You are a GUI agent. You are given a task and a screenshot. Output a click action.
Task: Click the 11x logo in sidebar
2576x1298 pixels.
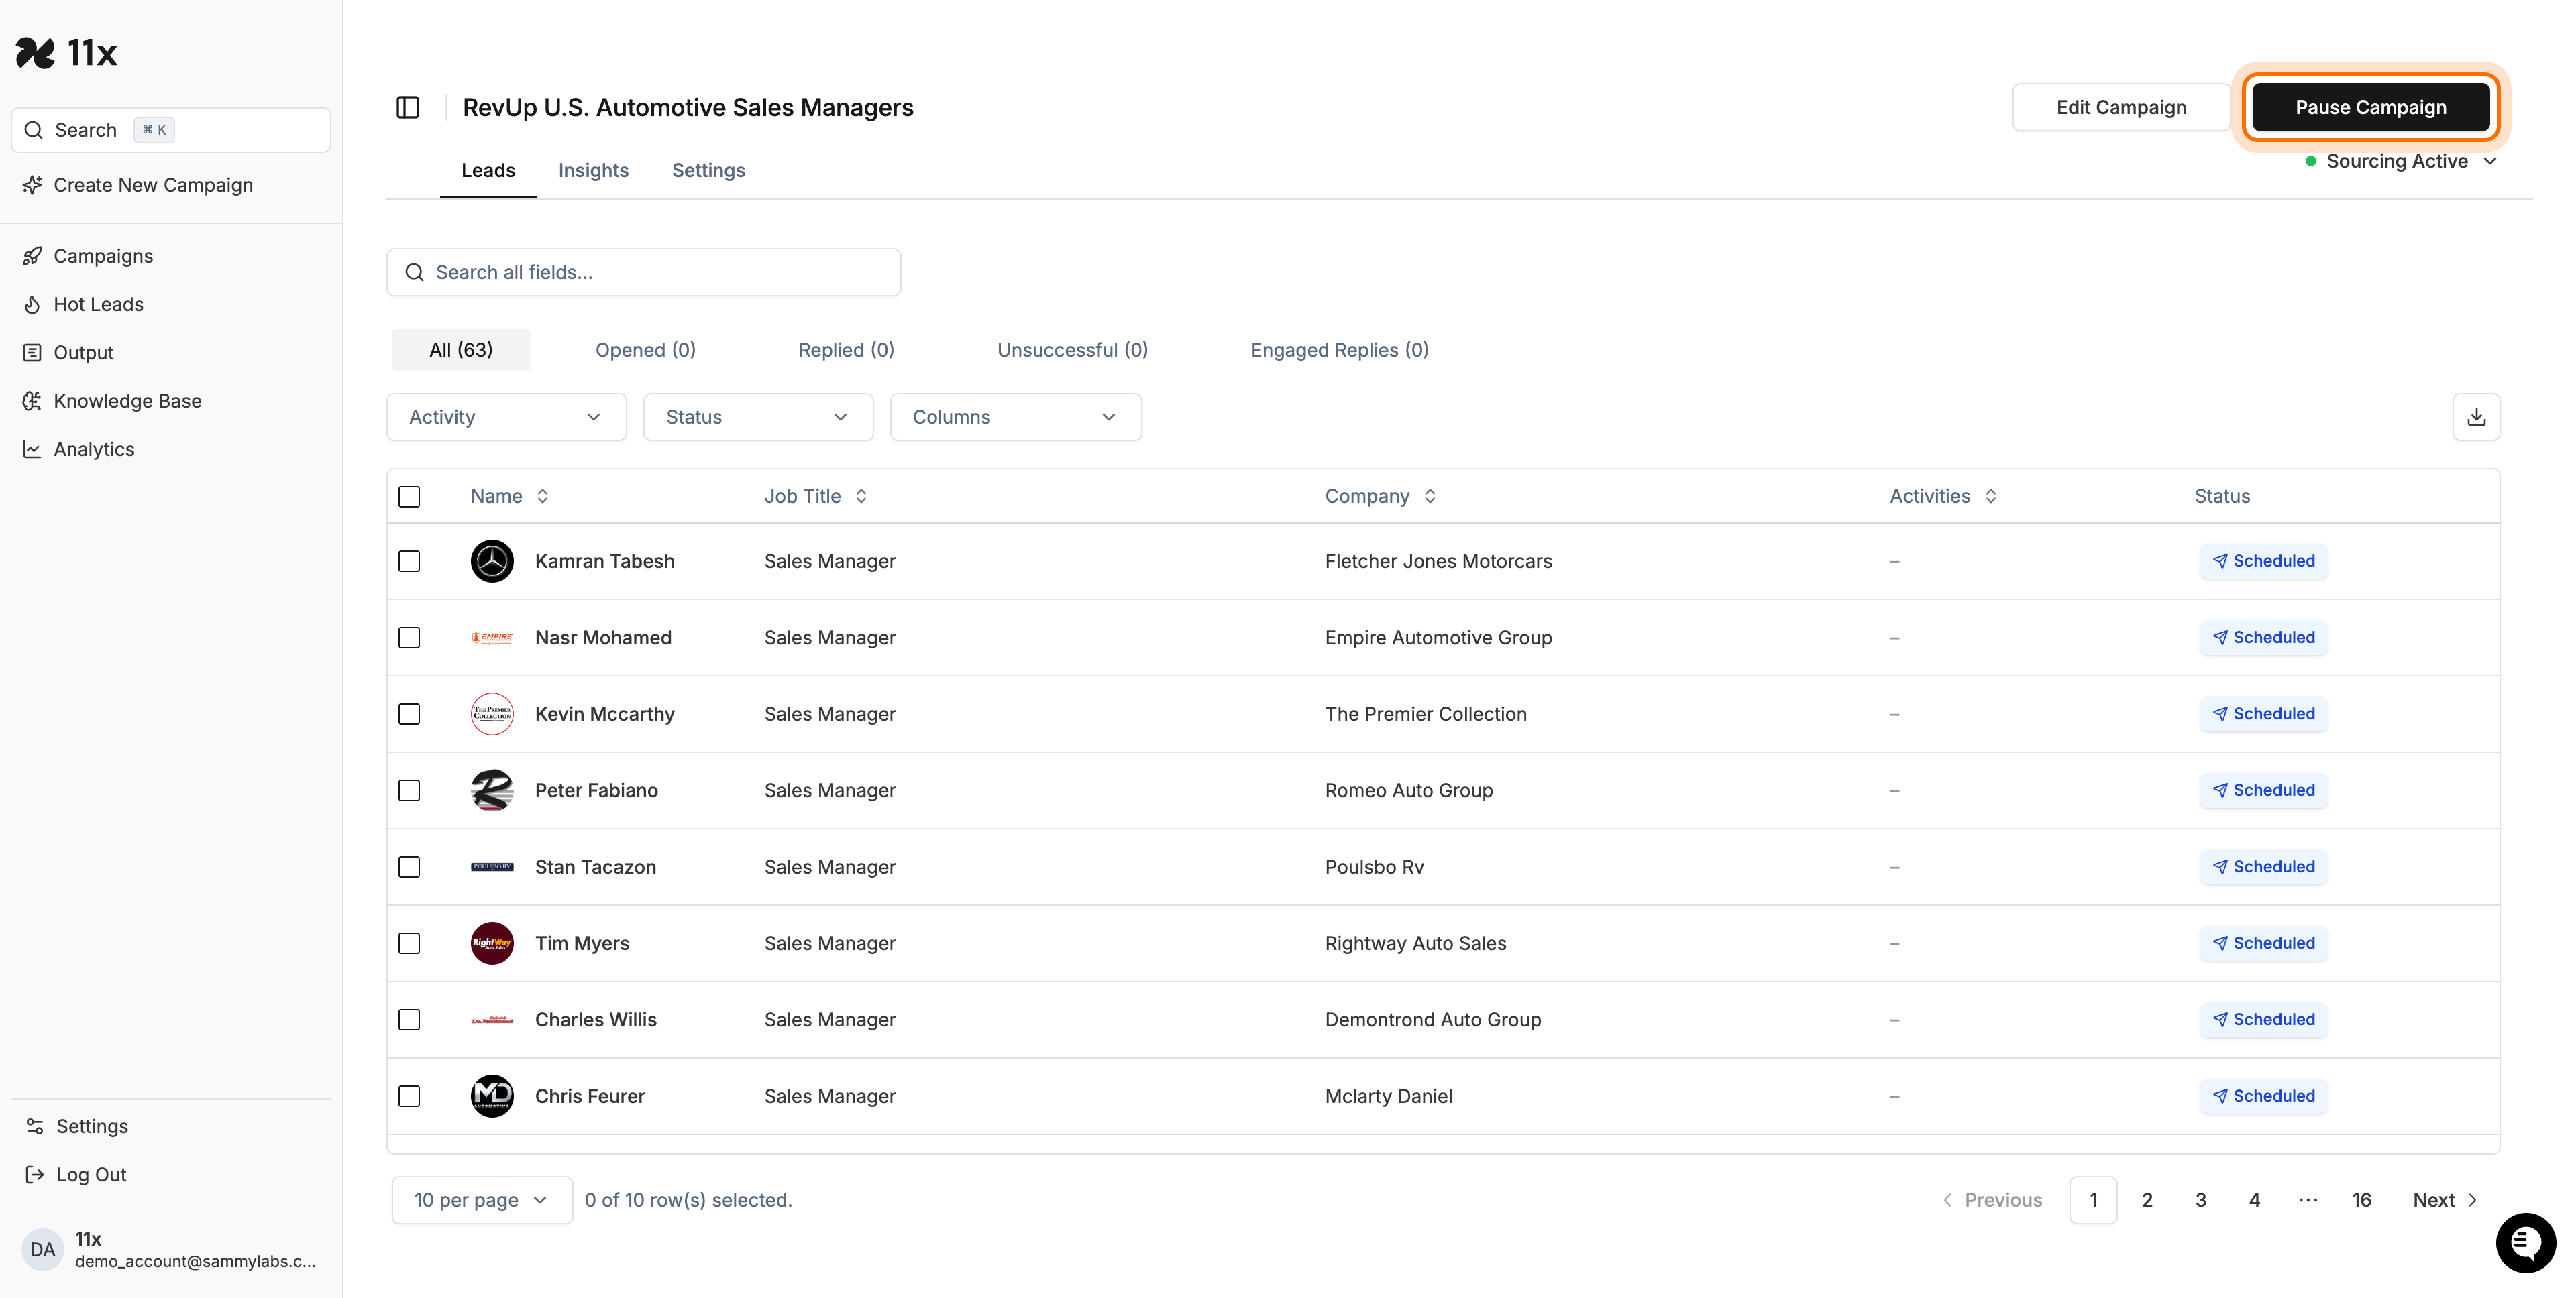[66, 52]
